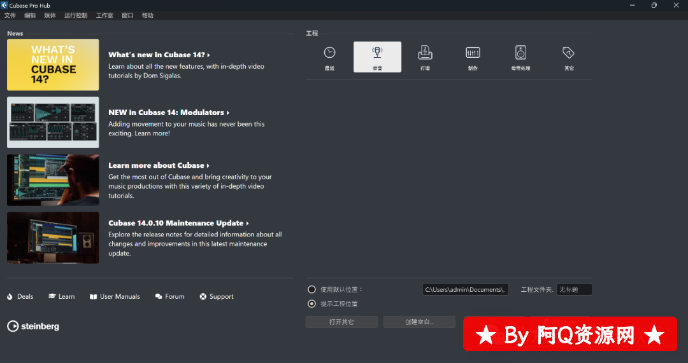
Task: Open "NEW in Cubase 14: Modulators" headline
Action: [x=169, y=113]
